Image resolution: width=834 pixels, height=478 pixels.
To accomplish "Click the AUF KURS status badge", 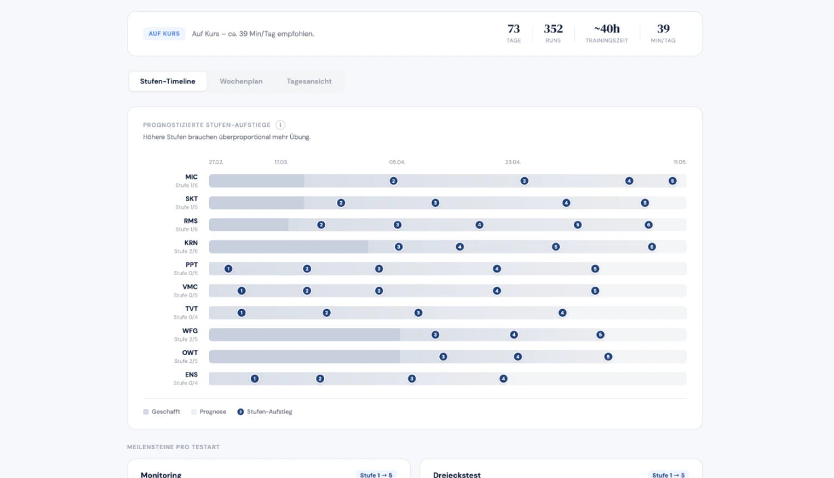I will [164, 34].
